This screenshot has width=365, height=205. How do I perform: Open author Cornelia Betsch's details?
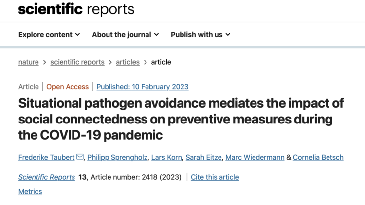pyautogui.click(x=318, y=157)
